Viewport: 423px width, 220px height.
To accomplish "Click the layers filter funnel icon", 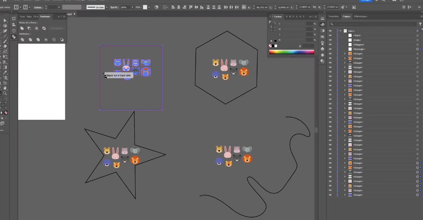I will (420, 24).
